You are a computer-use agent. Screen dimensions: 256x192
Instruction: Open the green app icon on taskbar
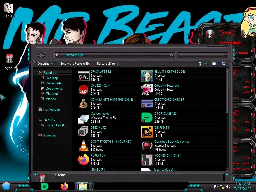tap(45, 186)
